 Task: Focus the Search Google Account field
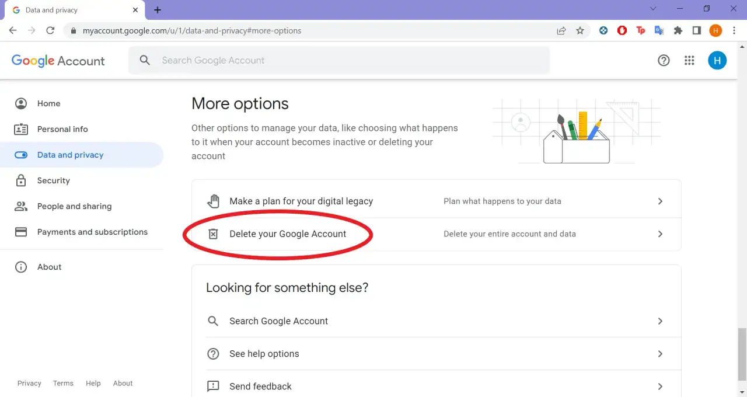pos(339,60)
